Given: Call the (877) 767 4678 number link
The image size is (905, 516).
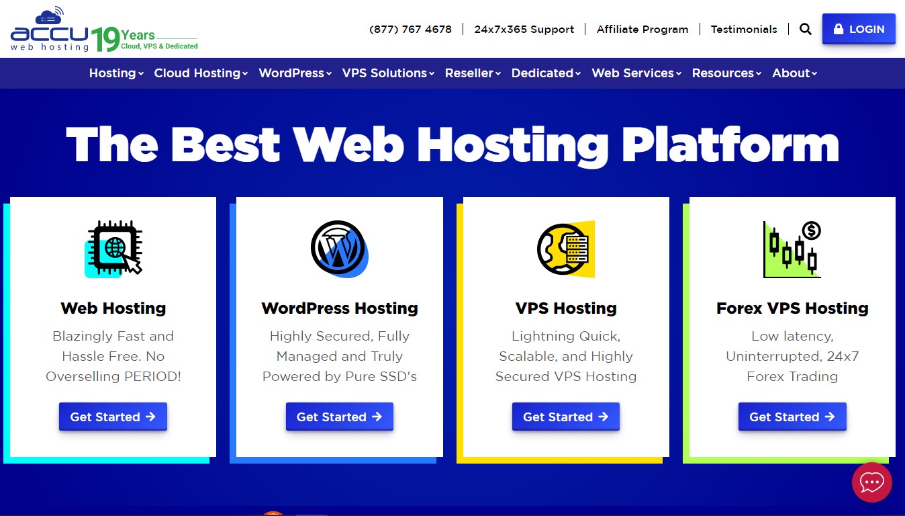Looking at the screenshot, I should tap(410, 30).
